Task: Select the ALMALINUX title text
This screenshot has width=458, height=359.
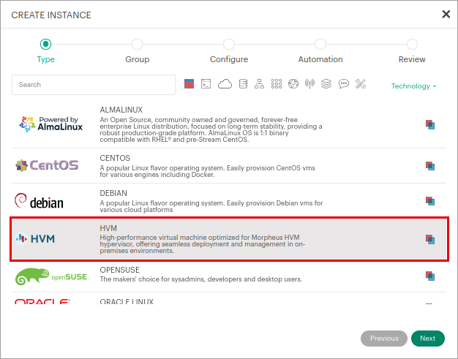Action: coord(121,110)
